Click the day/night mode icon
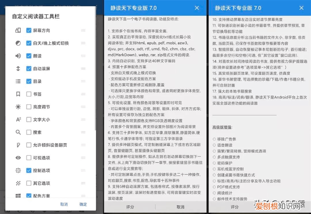The height and width of the screenshot is (214, 311). click(18, 43)
